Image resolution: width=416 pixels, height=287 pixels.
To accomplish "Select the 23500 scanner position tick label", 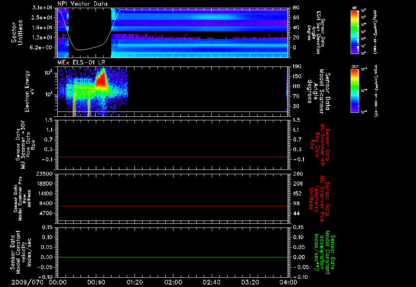I will 44,173.
